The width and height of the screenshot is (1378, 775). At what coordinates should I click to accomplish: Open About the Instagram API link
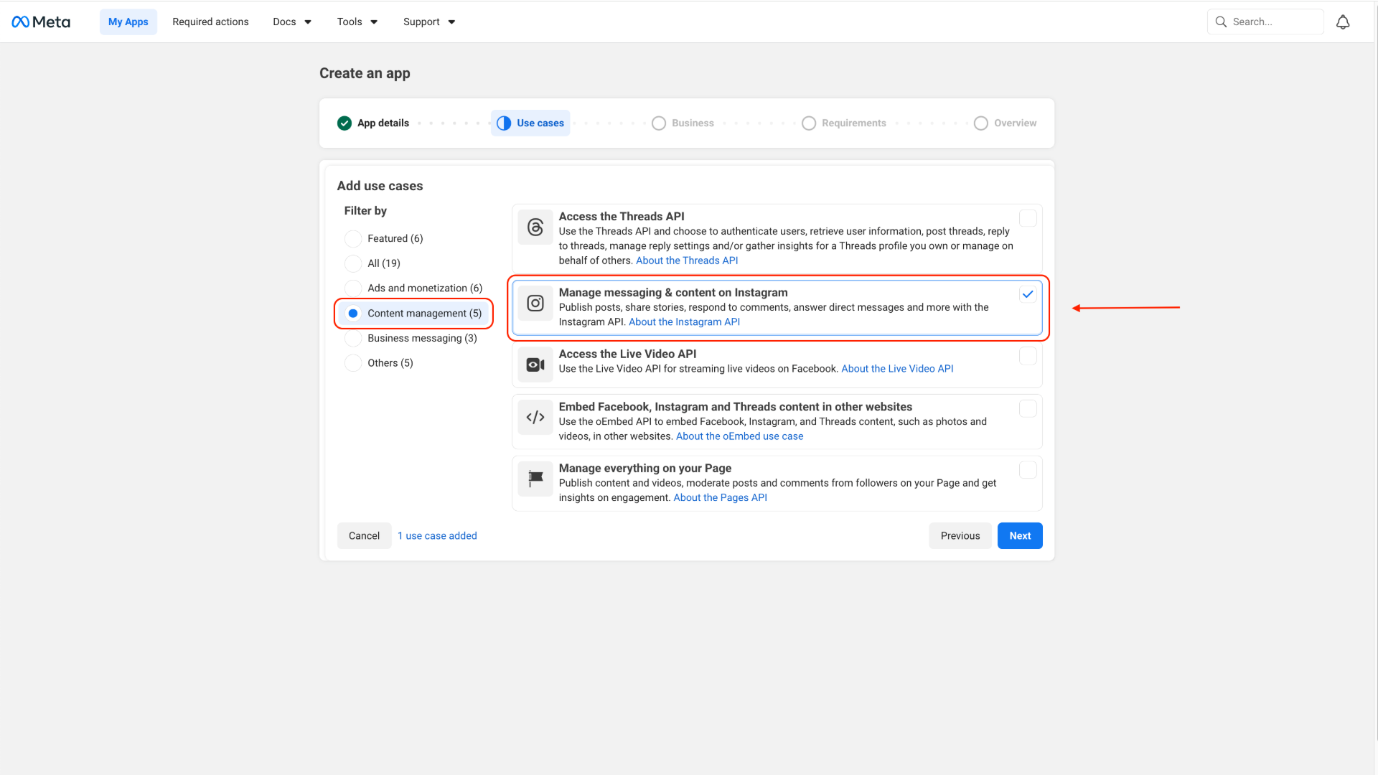(x=684, y=321)
